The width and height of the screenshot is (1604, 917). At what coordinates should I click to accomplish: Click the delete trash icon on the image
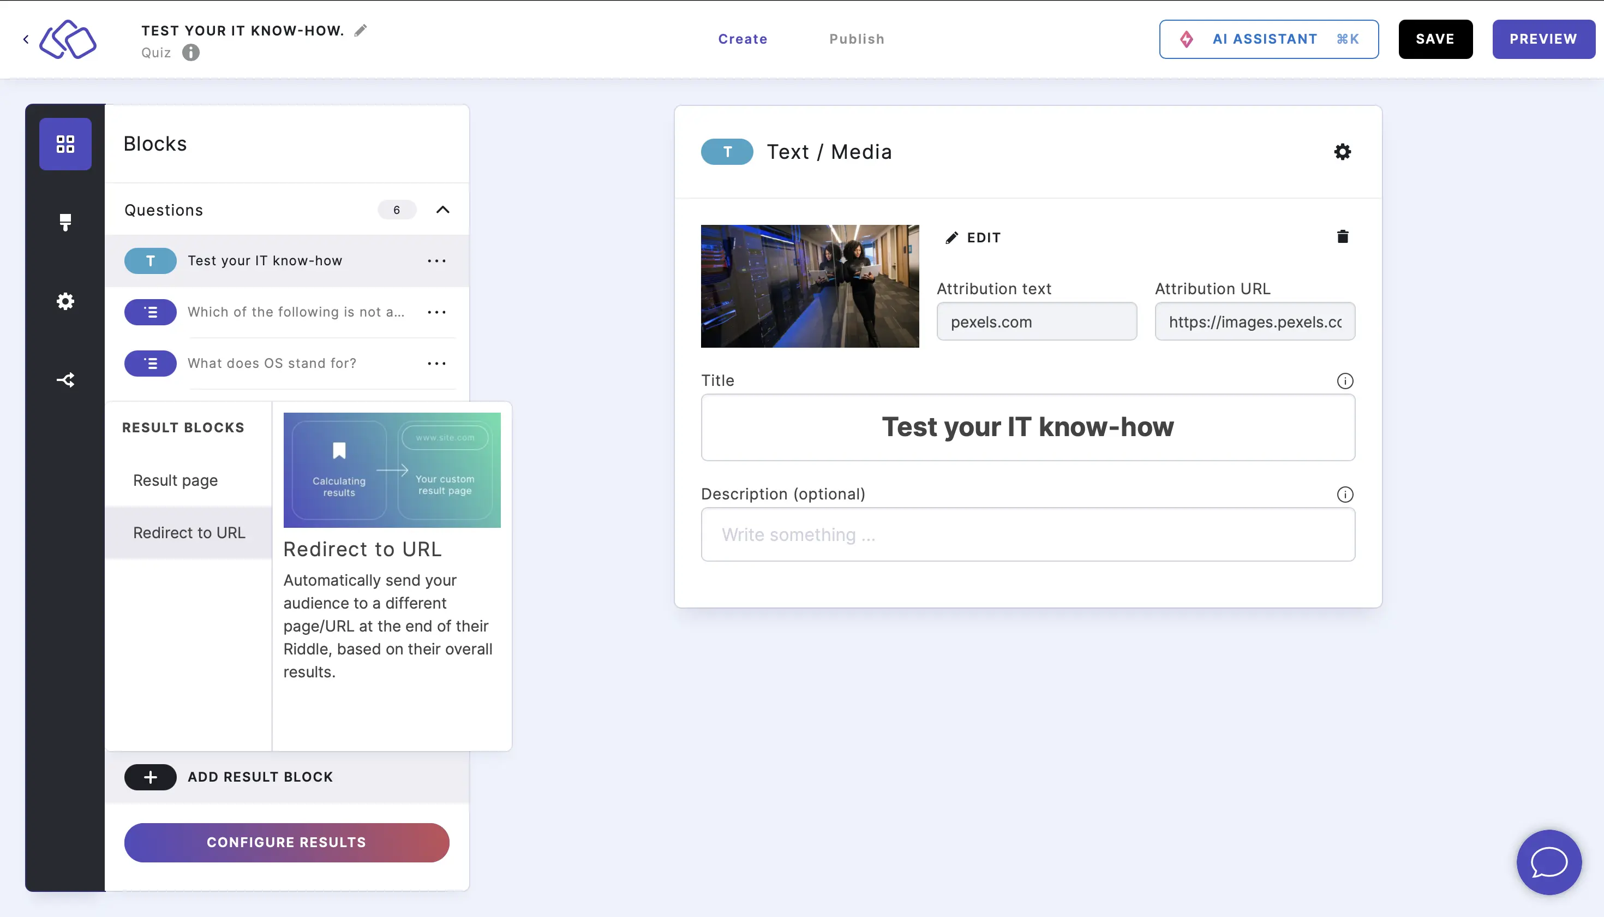[x=1342, y=237]
